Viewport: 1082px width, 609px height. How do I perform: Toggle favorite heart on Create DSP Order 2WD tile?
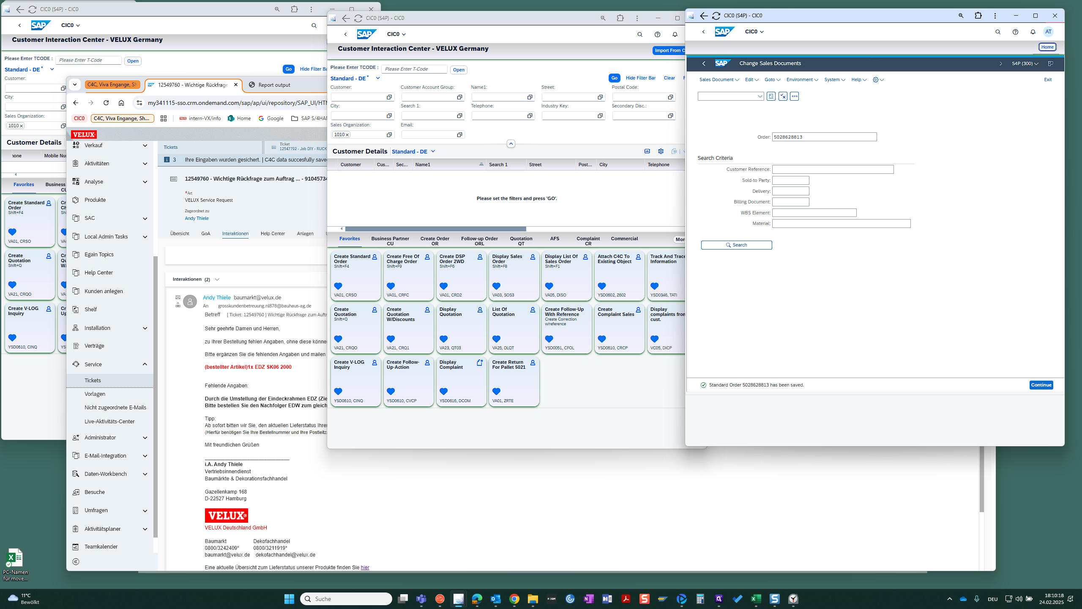tap(444, 286)
